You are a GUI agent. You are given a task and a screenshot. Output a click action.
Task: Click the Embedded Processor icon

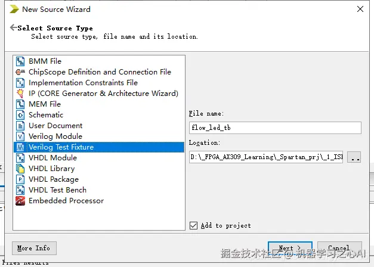pos(20,201)
